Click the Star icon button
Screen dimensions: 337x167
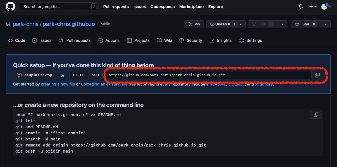[306, 24]
